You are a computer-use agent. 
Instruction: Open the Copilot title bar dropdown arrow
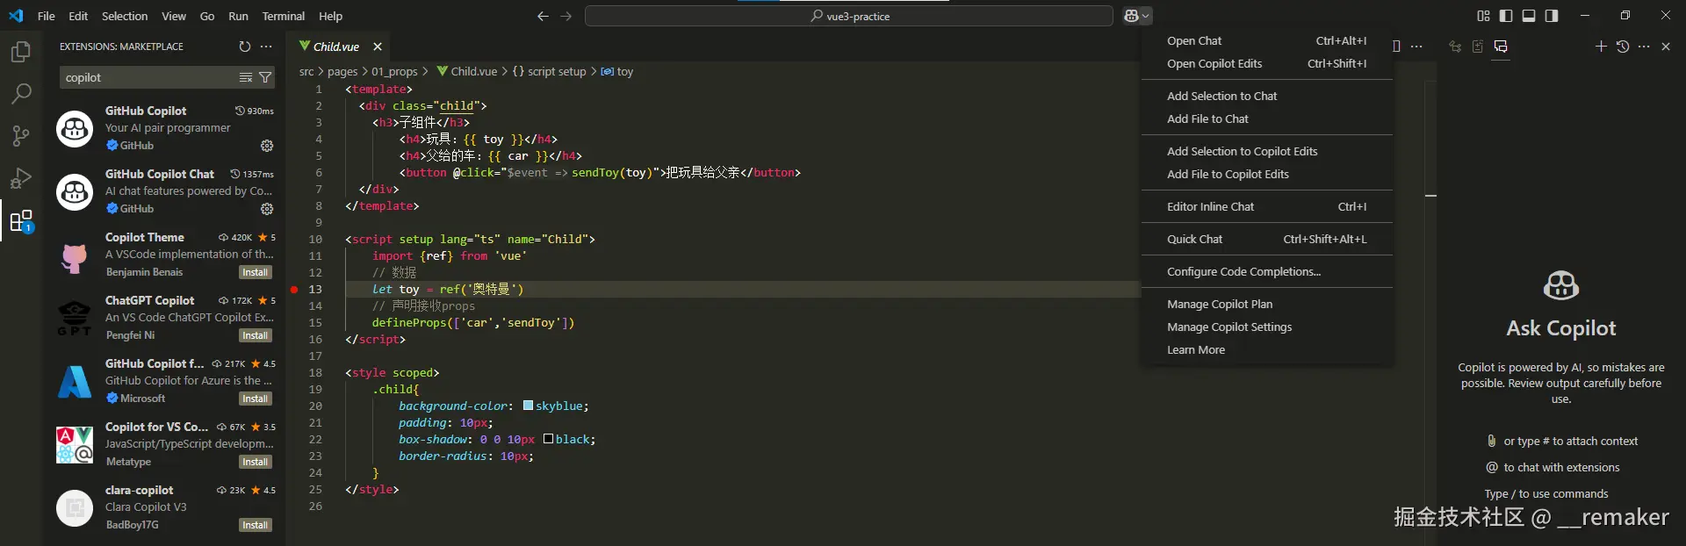(x=1145, y=16)
